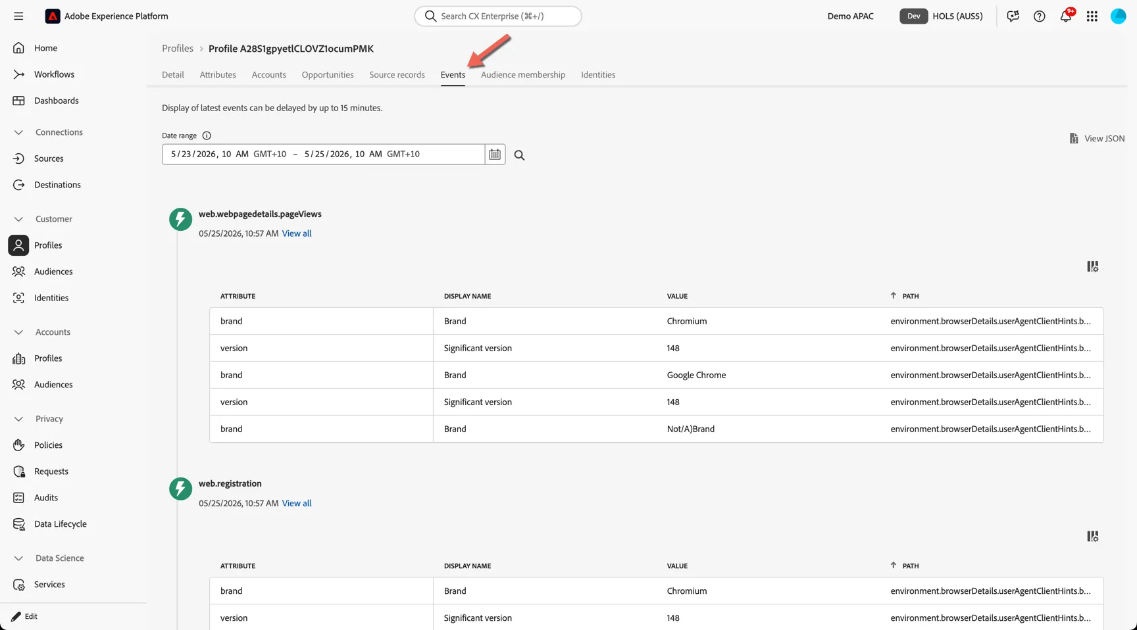Click the web.registration event lightning icon
Viewport: 1137px width, 630px height.
[x=180, y=489]
